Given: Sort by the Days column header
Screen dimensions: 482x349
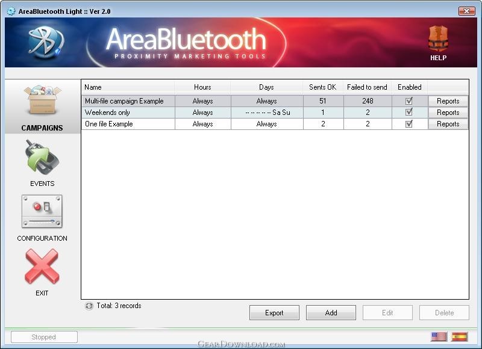Looking at the screenshot, I should click(x=266, y=87).
